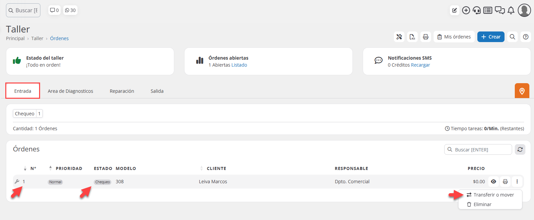Open the notifications bell

point(511,11)
